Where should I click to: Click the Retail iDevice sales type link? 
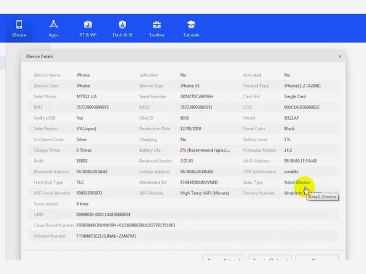point(297,183)
